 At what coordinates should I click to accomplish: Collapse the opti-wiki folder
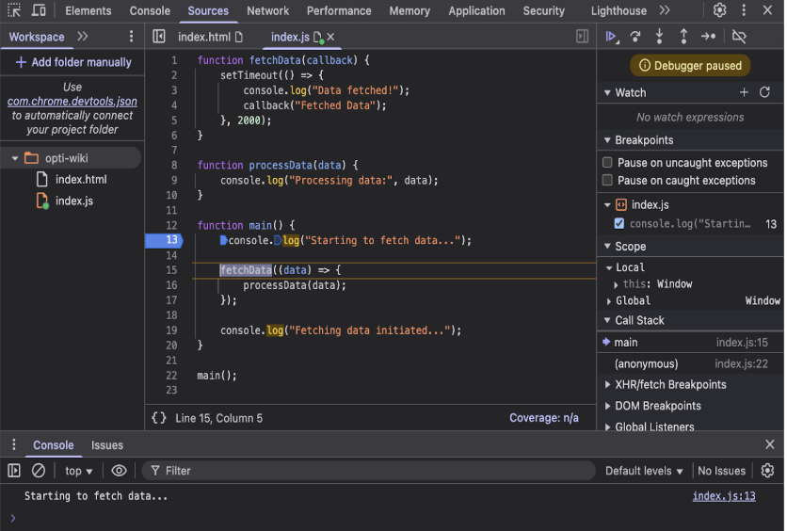(x=15, y=158)
